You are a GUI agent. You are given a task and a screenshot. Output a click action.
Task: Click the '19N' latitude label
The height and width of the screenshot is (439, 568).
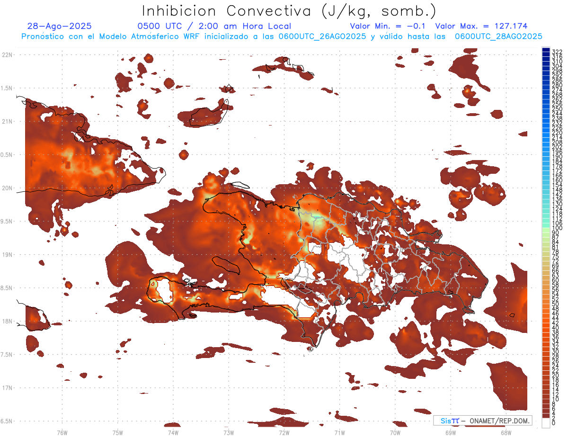point(7,255)
